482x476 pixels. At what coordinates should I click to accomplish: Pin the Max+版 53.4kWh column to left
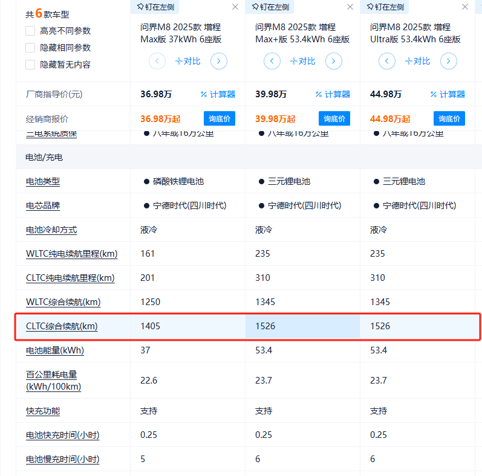270,7
